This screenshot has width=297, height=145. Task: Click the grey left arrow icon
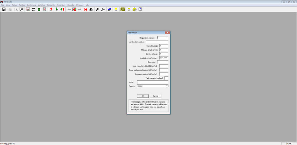pyautogui.click(x=69, y=9)
